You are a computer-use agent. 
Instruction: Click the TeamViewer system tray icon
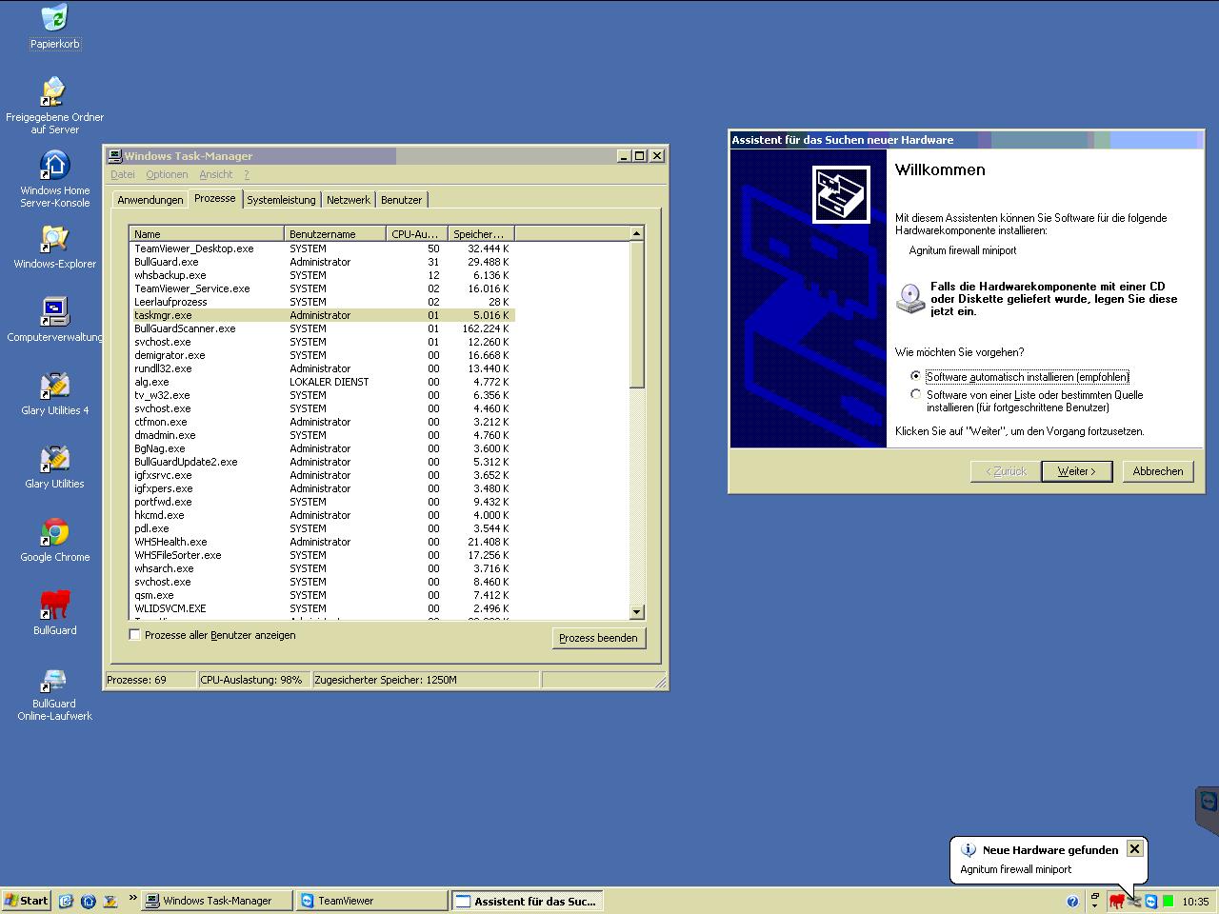click(1151, 901)
